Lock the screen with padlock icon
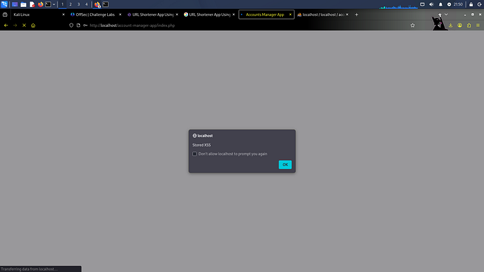The width and height of the screenshot is (484, 272). point(471,4)
